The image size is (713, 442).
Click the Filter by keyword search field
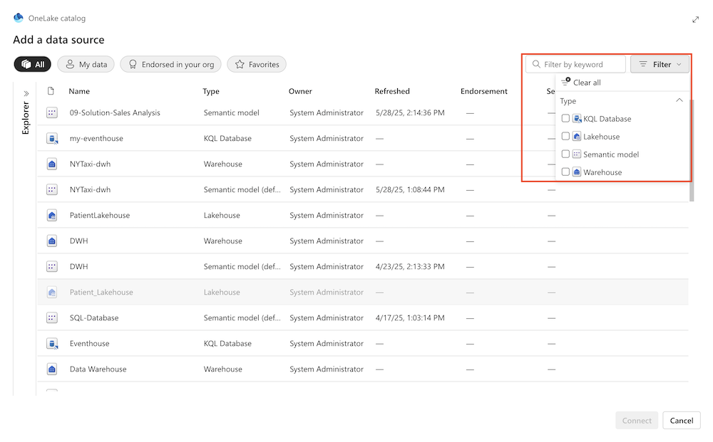coord(575,64)
